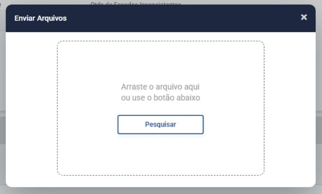Click the Pesquisar button
The image size is (322, 194).
(161, 125)
